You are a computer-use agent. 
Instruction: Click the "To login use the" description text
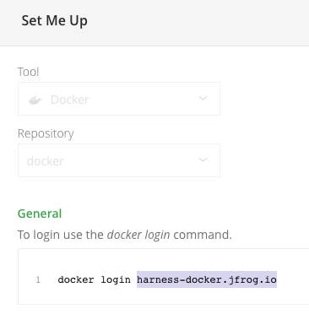point(61,235)
